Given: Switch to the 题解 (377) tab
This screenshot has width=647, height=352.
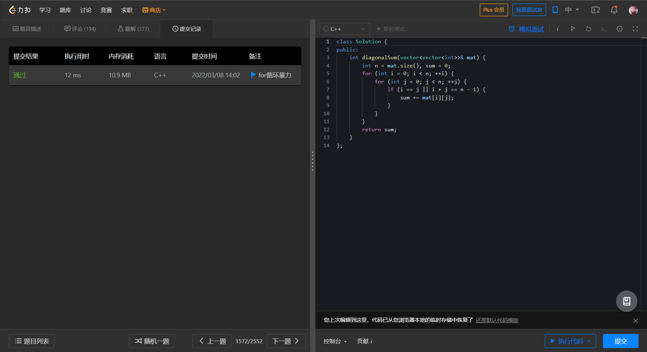Looking at the screenshot, I should pos(134,29).
